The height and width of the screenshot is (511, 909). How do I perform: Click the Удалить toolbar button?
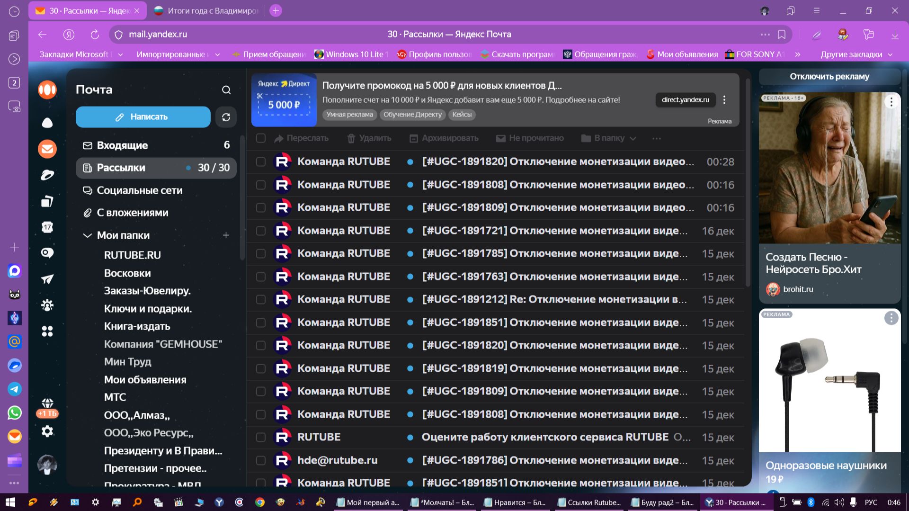tap(369, 138)
